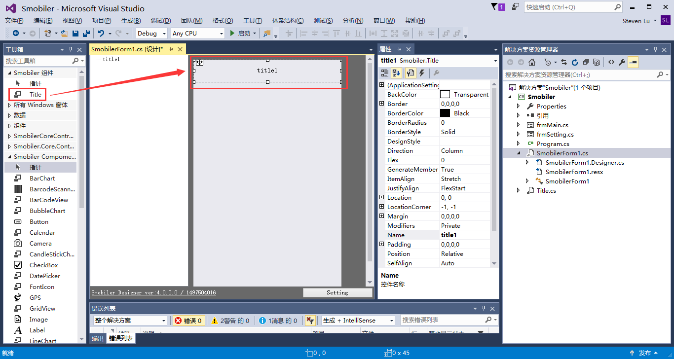Toggle the errors filter button showing 错误 0
Image resolution: width=674 pixels, height=359 pixels.
(x=188, y=321)
